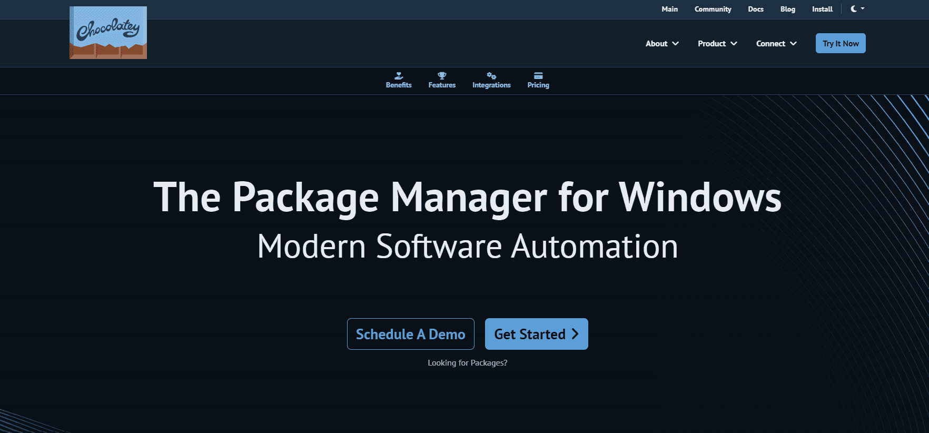Open the Install page link

822,9
